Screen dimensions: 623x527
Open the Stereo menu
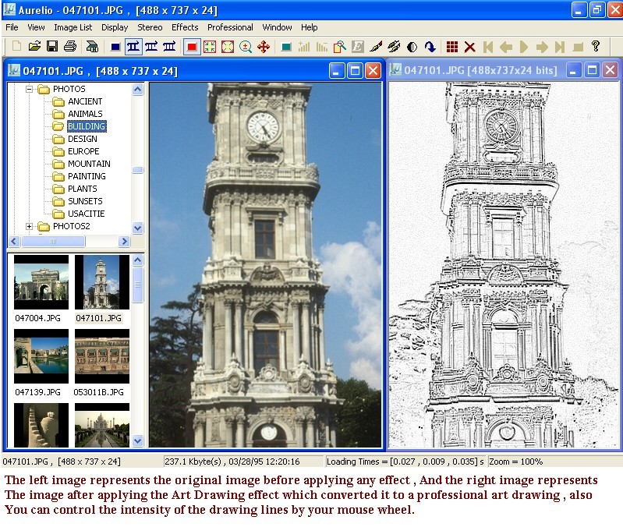pos(150,27)
